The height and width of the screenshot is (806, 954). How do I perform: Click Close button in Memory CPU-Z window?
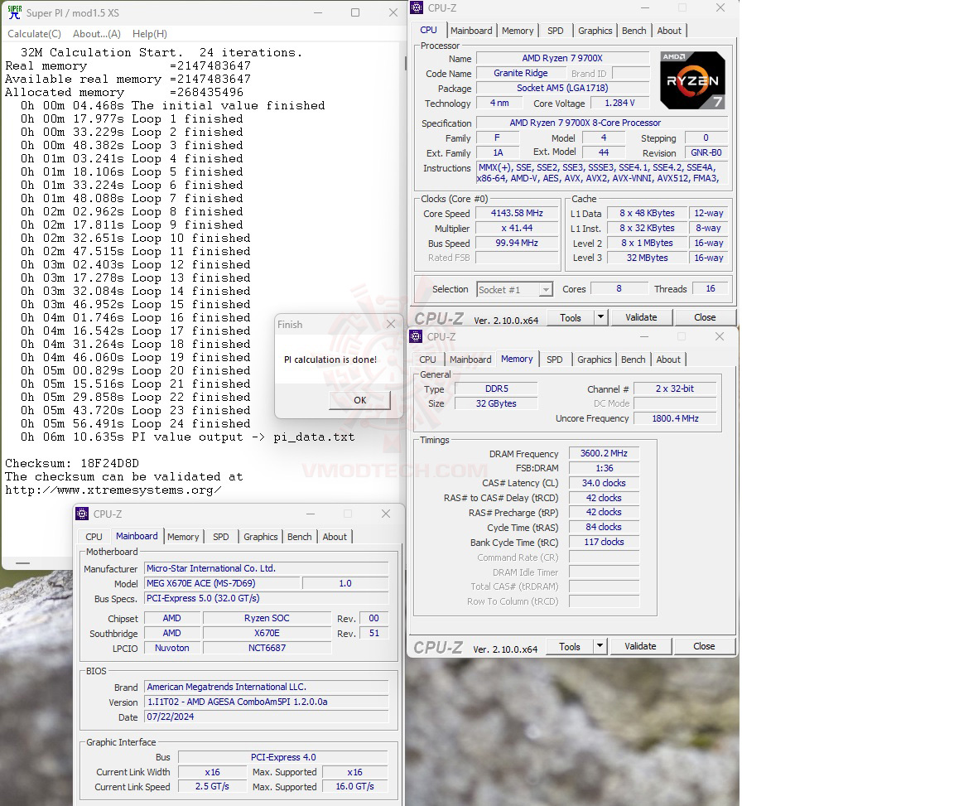coord(704,646)
